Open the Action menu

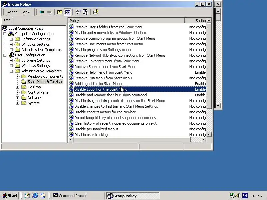pyautogui.click(x=12, y=12)
